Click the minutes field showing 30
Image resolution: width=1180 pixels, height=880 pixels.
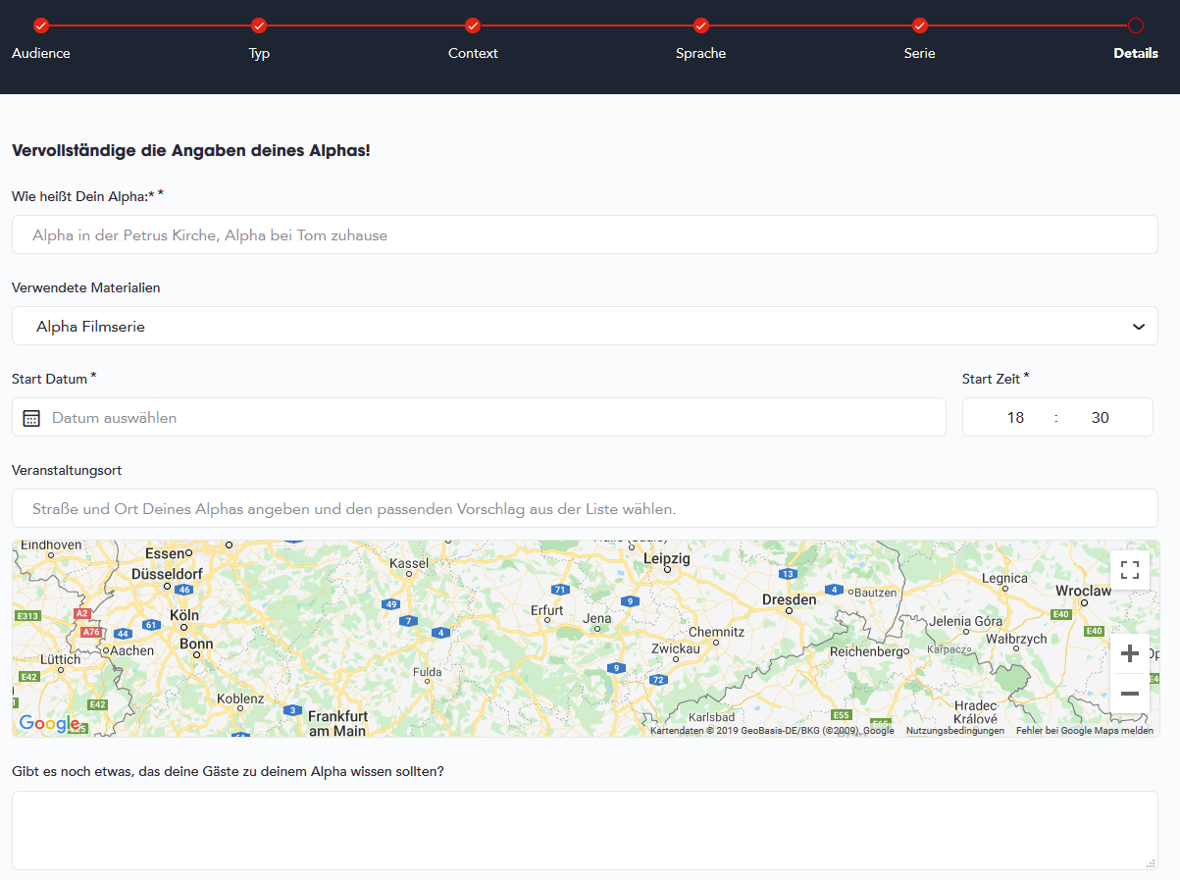[1101, 417]
